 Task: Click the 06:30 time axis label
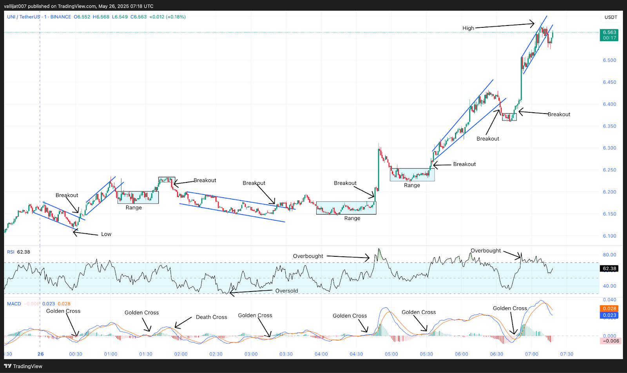click(497, 354)
